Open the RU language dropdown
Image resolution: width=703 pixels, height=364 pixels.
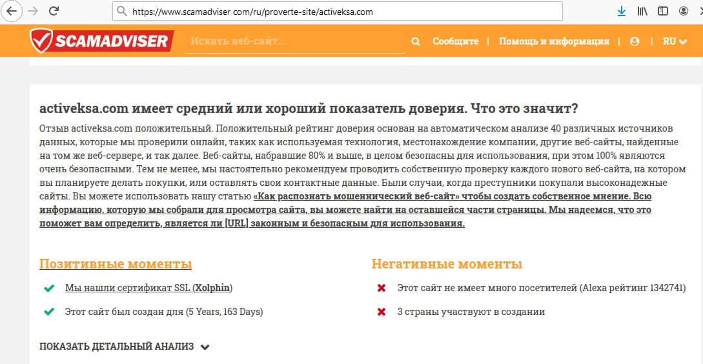[x=675, y=41]
